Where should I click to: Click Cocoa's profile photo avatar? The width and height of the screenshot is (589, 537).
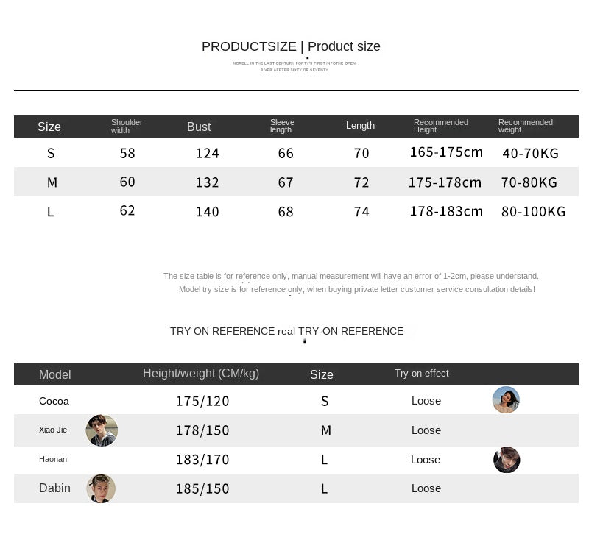506,400
